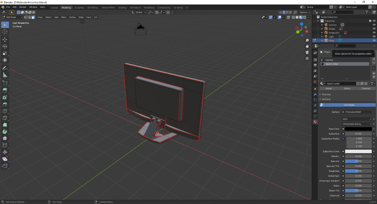Viewport: 377px width, 204px height.
Task: Open the GGX distribution dropdown
Action: point(357,119)
